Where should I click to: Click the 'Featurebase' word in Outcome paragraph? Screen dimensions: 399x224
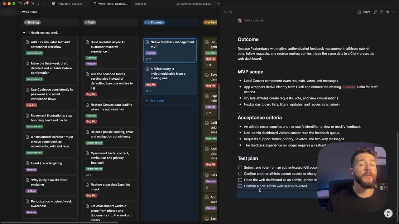coord(260,49)
